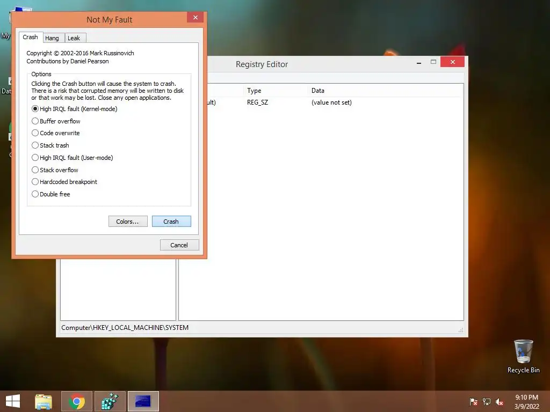
Task: Switch to Registry Editor taskbar icon
Action: [110, 401]
